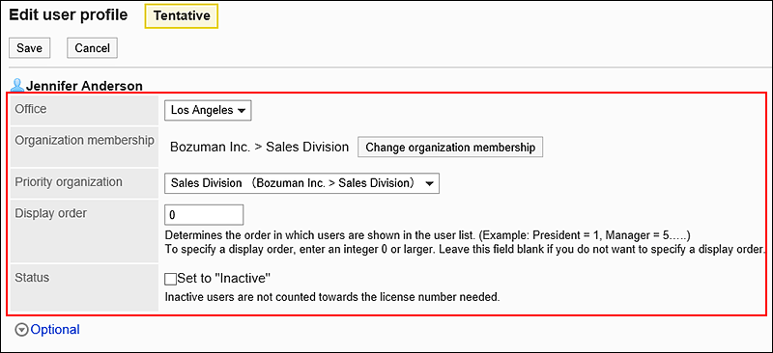
Task: Click Change organization membership button
Action: (450, 148)
